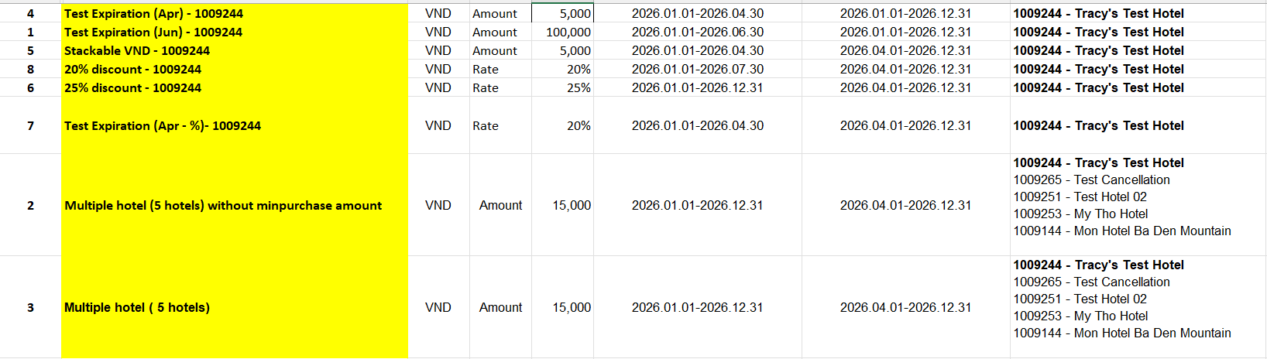The image size is (1267, 359).
Task: Select the '25% discount - 1009244' name cell
Action: pos(132,88)
